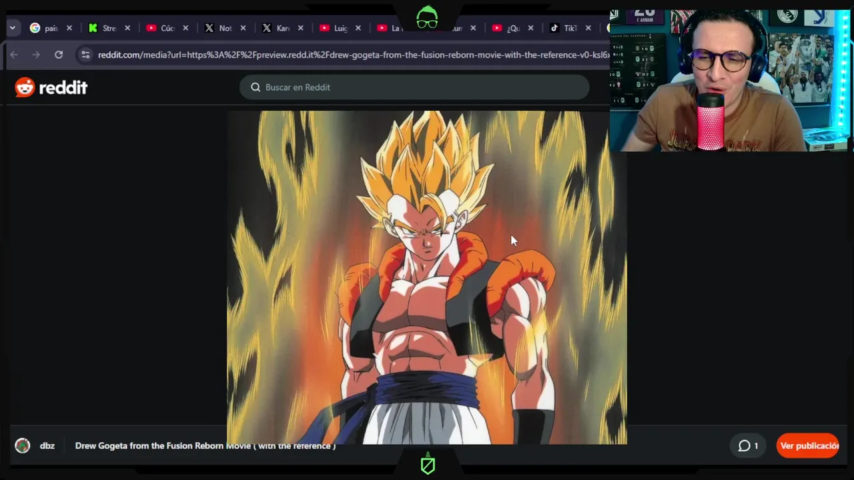Switch to the YouTube 'La' tab
Screen dimensions: 854x480
[390, 28]
